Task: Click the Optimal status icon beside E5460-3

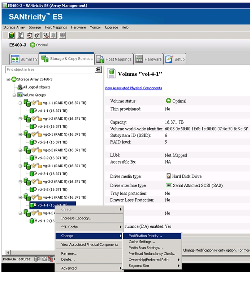Action: click(x=33, y=45)
